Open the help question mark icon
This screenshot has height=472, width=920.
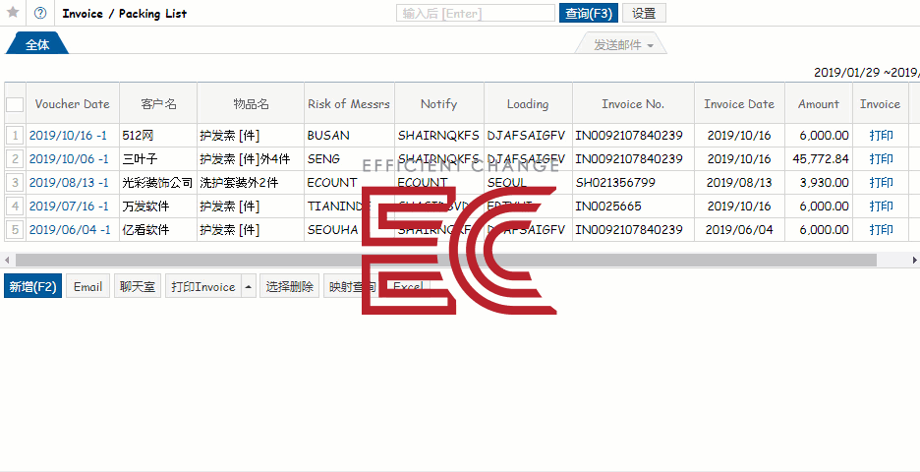click(40, 13)
